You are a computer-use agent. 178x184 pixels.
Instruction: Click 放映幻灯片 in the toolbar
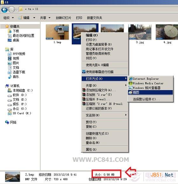coord(63,18)
